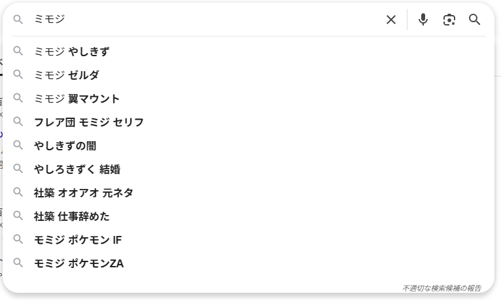Click the magnifier search submit icon
Viewport: 501px width, 300px height.
tap(475, 20)
